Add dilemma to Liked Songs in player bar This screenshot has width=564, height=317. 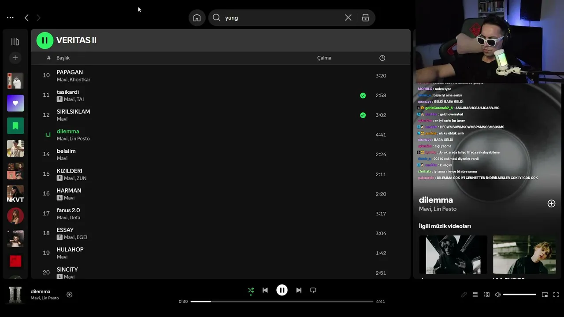69,295
